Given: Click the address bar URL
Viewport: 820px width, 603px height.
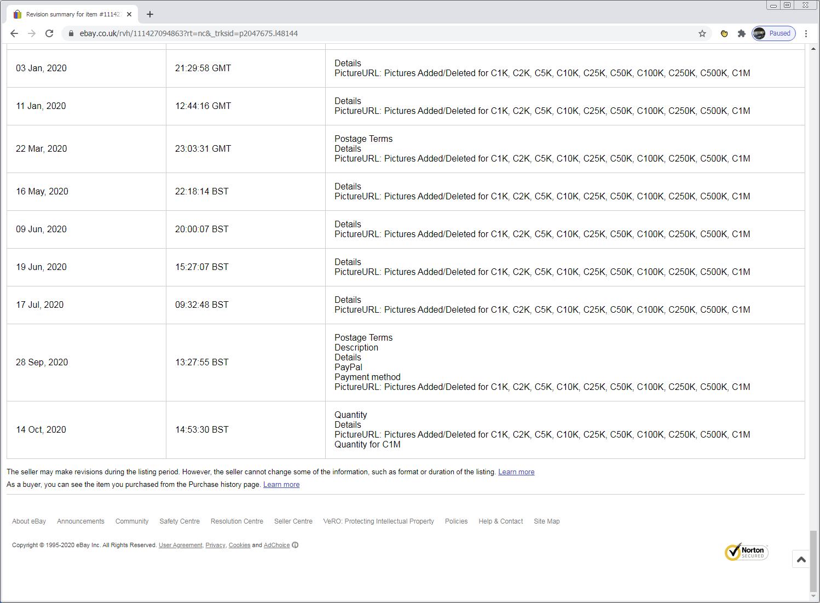Looking at the screenshot, I should [188, 33].
